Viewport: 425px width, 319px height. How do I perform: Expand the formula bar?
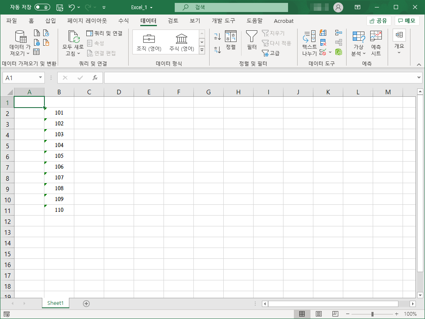click(x=419, y=78)
